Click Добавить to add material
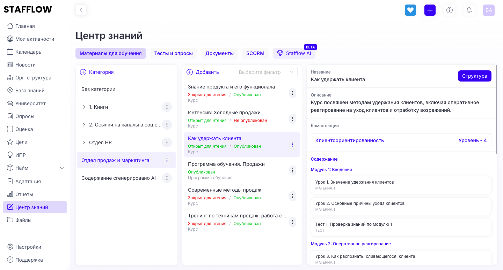The height and width of the screenshot is (270, 503). pyautogui.click(x=203, y=72)
